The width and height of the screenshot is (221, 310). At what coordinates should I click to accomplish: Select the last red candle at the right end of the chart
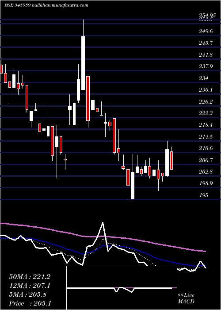[x=171, y=160]
